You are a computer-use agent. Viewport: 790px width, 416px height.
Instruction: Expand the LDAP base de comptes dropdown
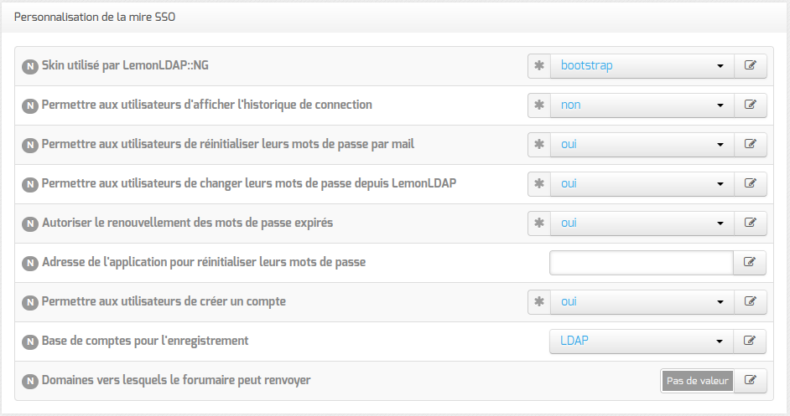click(642, 341)
